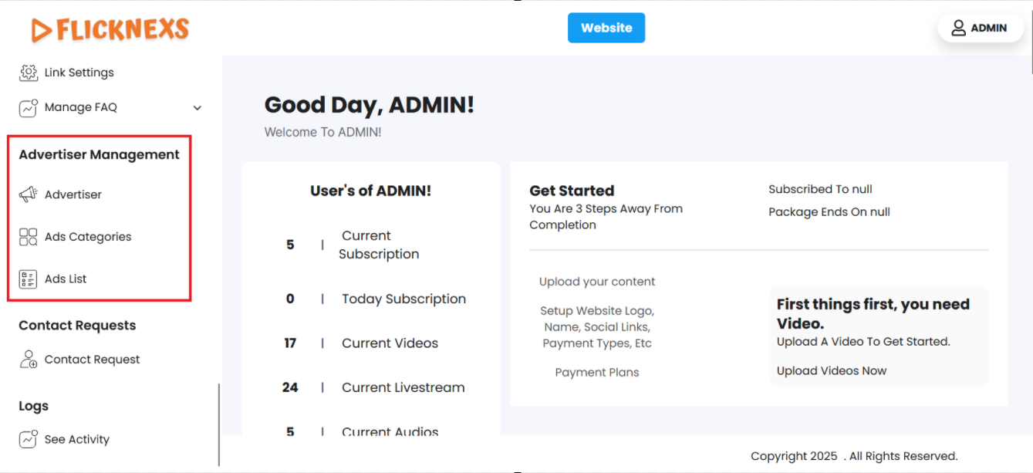
Task: Click the blue Website button
Action: [606, 28]
